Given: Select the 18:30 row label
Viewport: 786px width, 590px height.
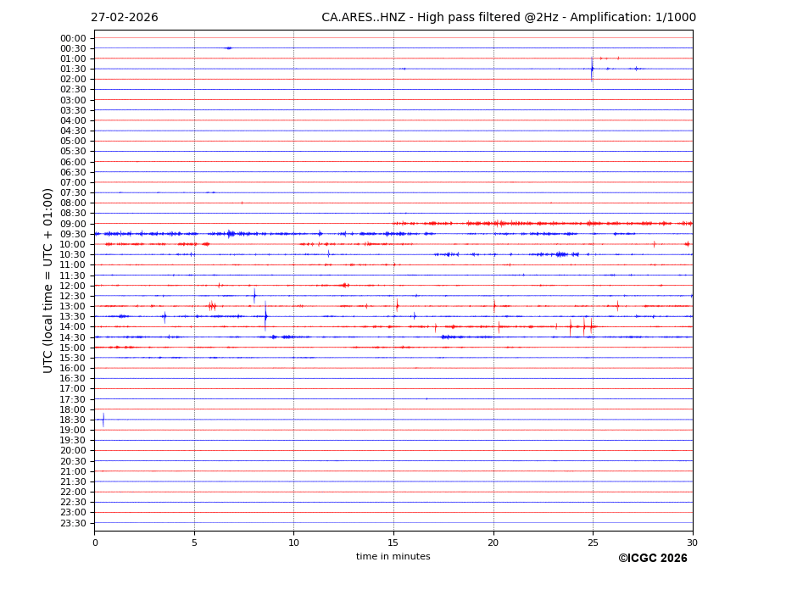Looking at the screenshot, I should pyautogui.click(x=73, y=420).
